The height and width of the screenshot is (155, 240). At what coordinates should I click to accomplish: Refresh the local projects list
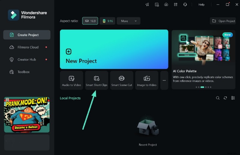tap(225, 98)
